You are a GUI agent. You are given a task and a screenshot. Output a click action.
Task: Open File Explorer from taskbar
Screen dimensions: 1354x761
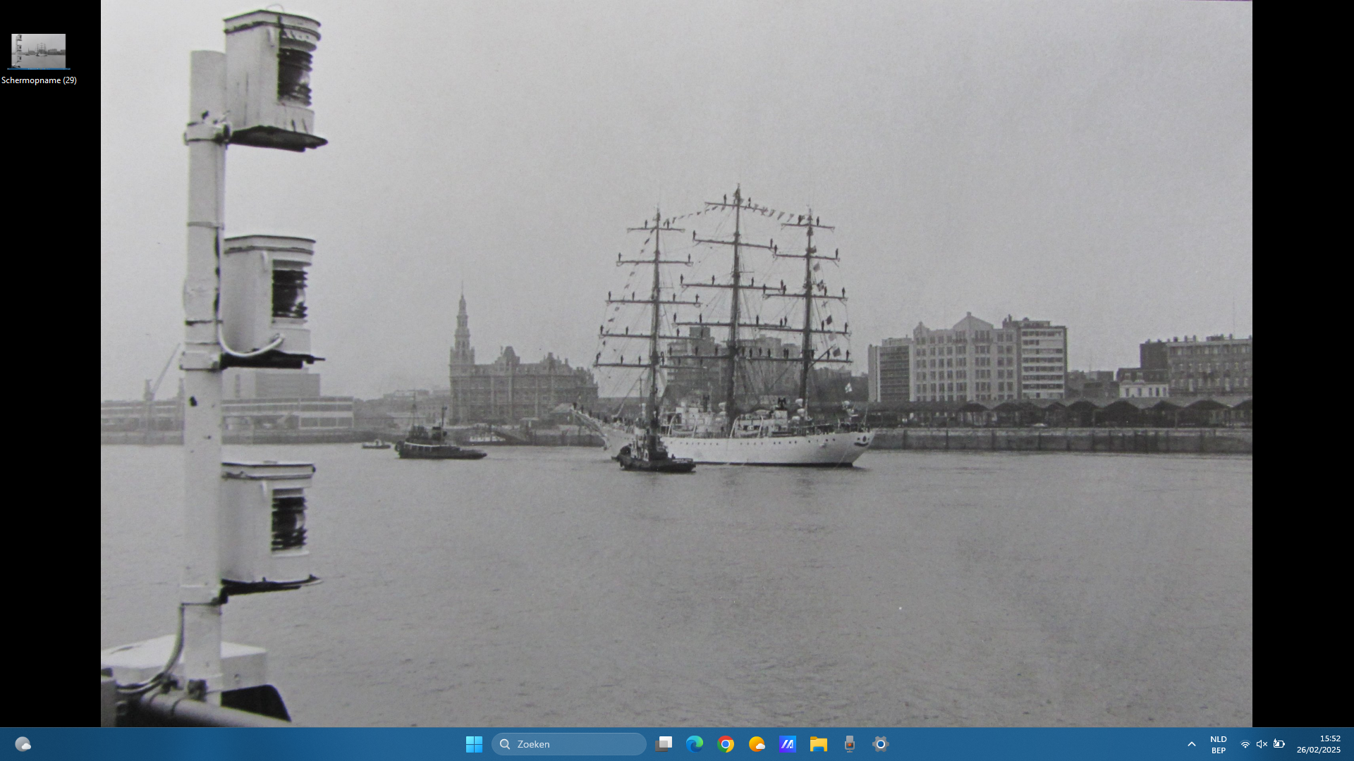(818, 744)
